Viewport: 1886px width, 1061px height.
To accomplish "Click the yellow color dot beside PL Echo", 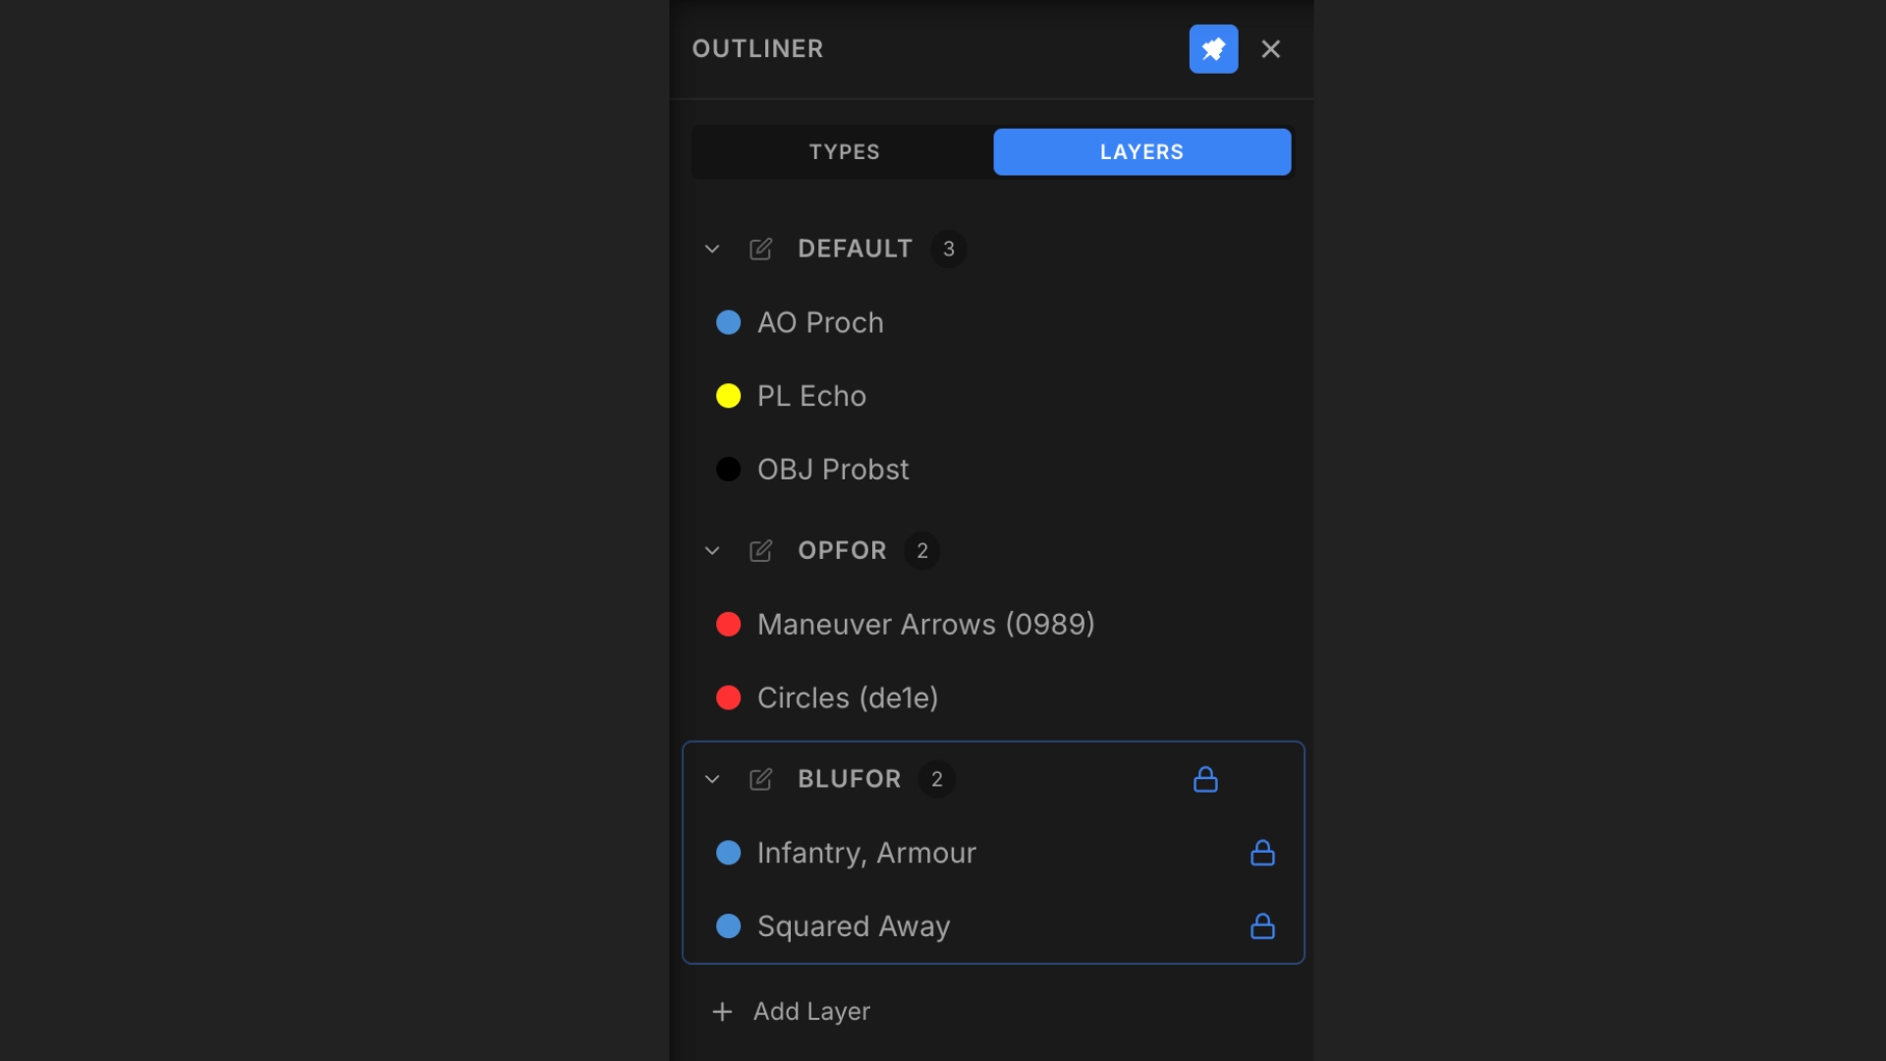I will (729, 396).
